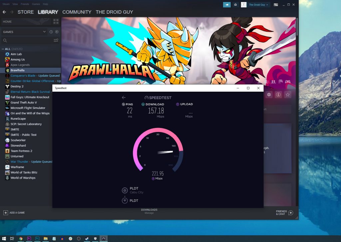The height and width of the screenshot is (242, 341).
Task: Select War Thunder update queued entry
Action: tap(26, 161)
